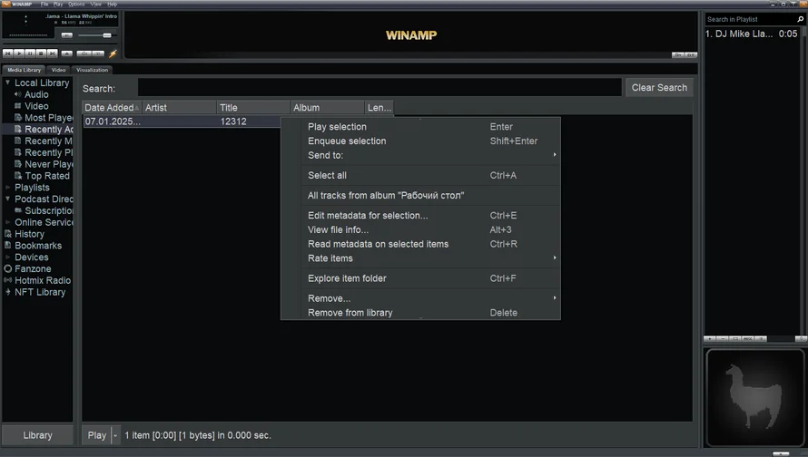Screen dimensions: 808x457
Task: Skip to the next track
Action: point(53,53)
